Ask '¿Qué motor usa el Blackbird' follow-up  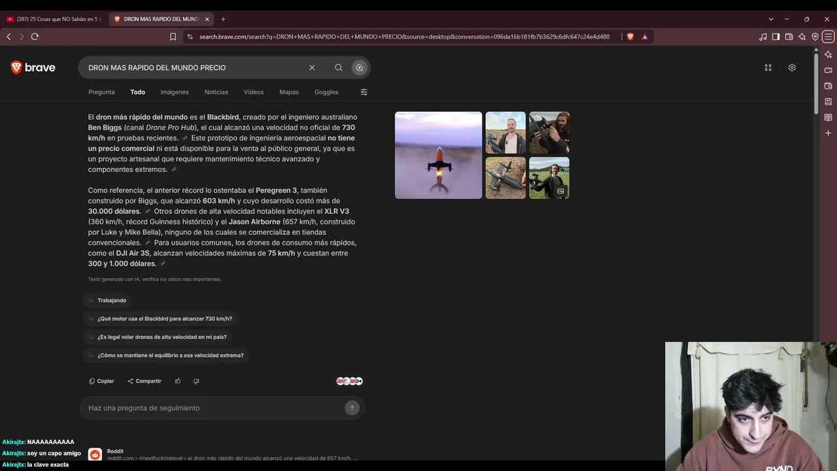click(160, 319)
